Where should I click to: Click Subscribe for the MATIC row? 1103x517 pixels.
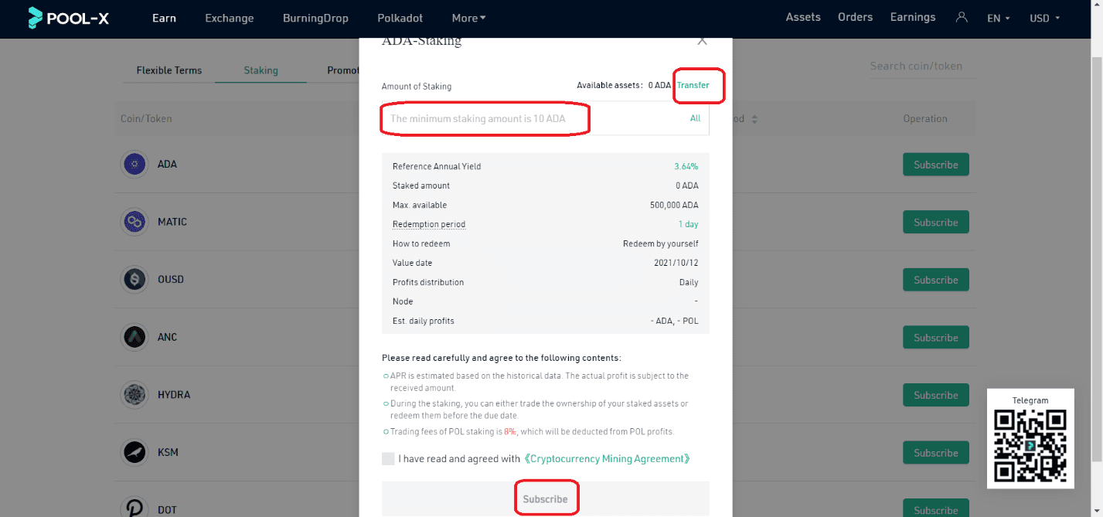coord(935,222)
